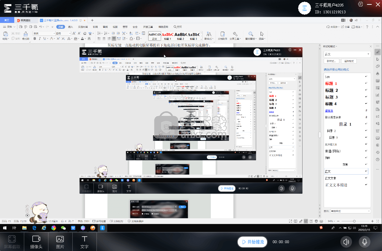Open the 开发工具 ribbon tab
Screen dimensions: 382x251
(x=148, y=27)
